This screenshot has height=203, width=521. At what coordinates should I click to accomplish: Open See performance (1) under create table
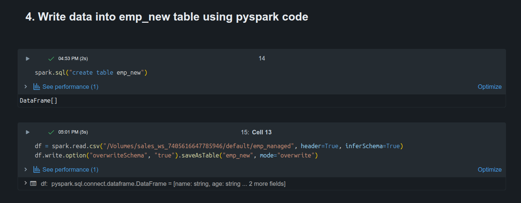pos(70,87)
